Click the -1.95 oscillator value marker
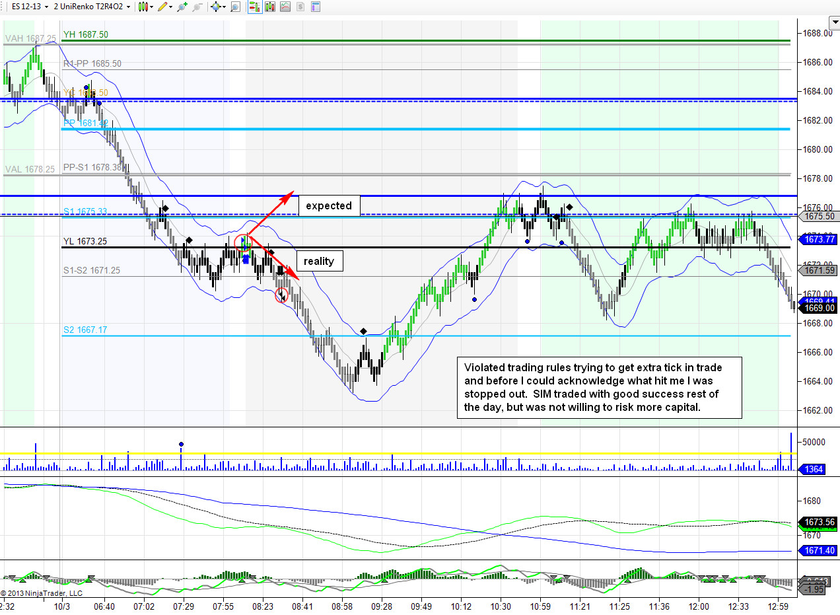Viewport: 840px width, 615px height. point(812,589)
